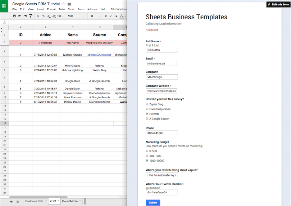
Task: Open the CRM tab dropdown arrow
Action: (58, 201)
